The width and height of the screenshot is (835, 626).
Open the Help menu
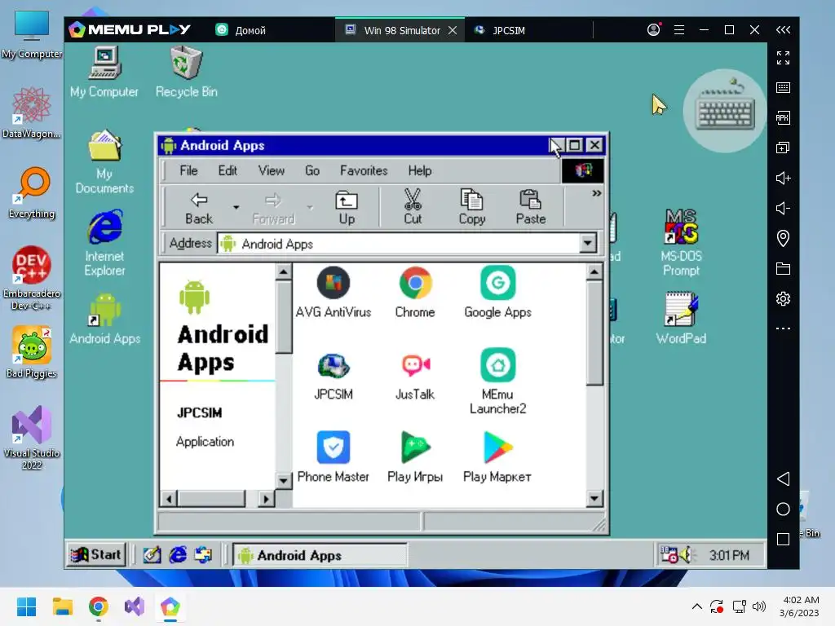[x=420, y=170]
